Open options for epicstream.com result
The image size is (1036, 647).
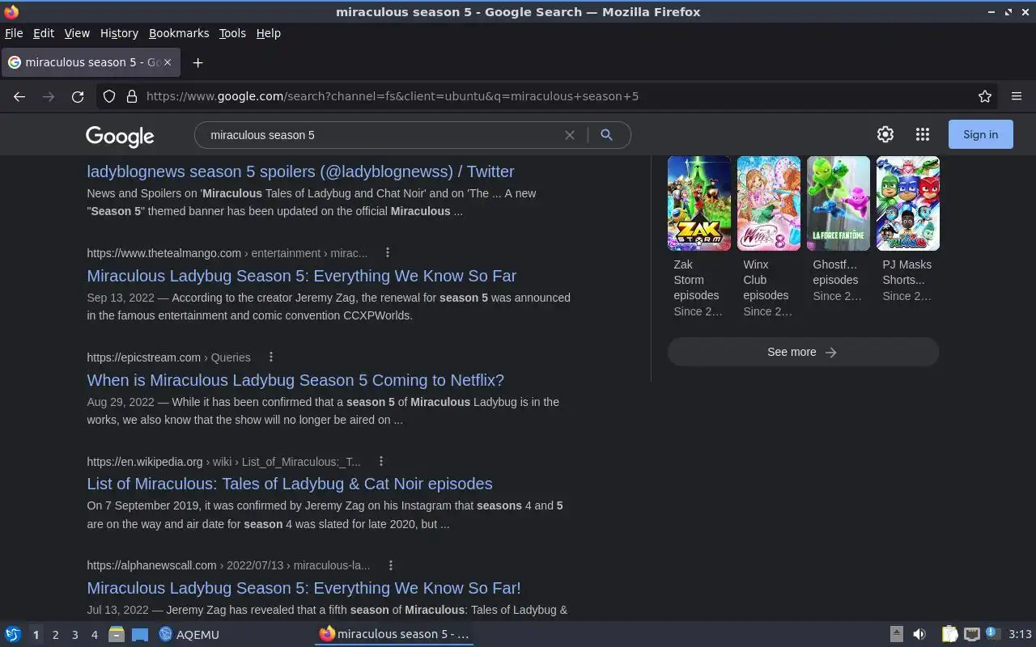pos(271,357)
